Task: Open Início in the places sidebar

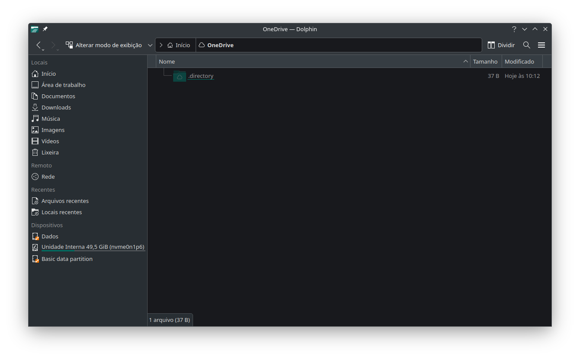Action: pos(88,74)
